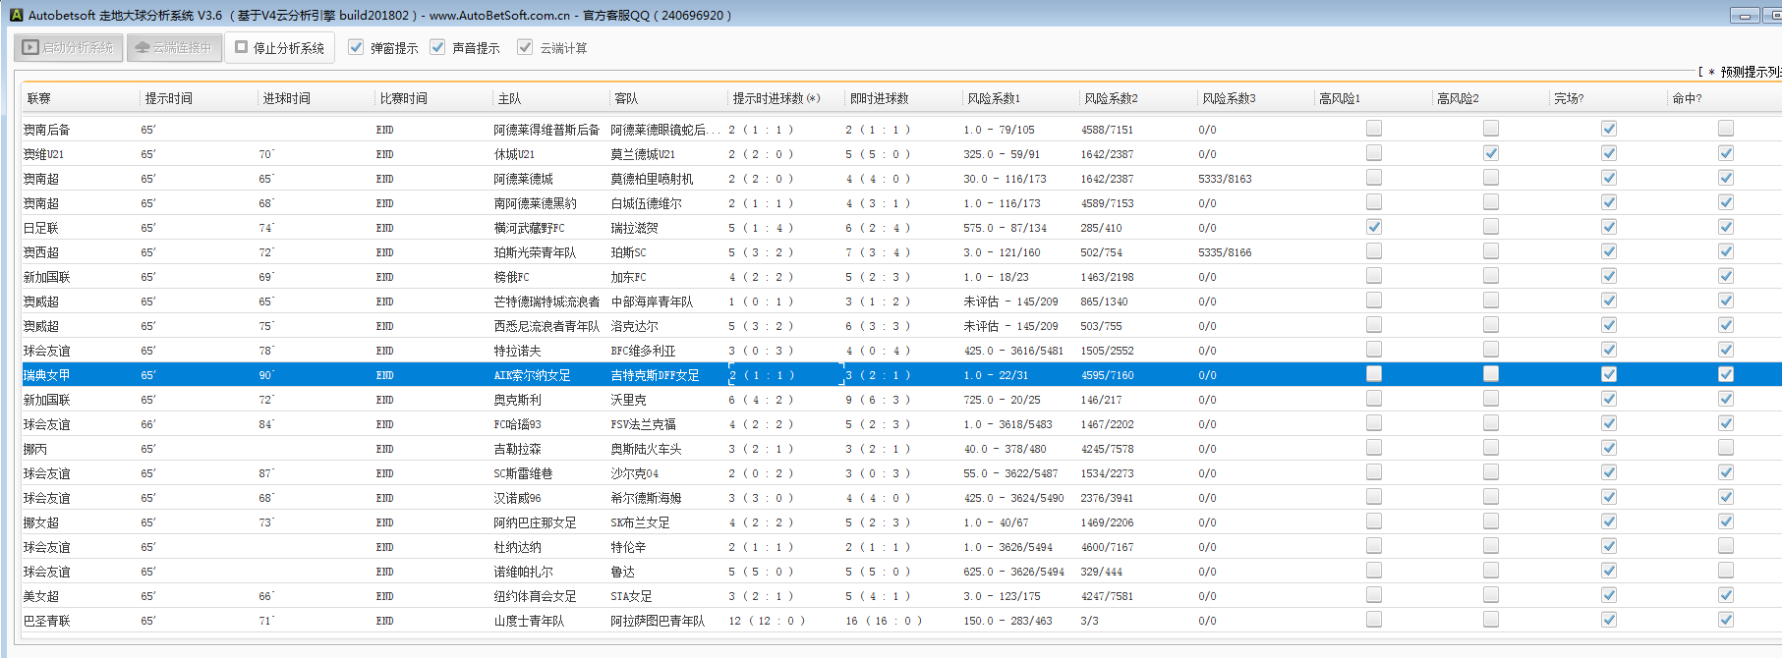Toggle the 云端计算 checkbox
The height and width of the screenshot is (658, 1782).
point(525,47)
